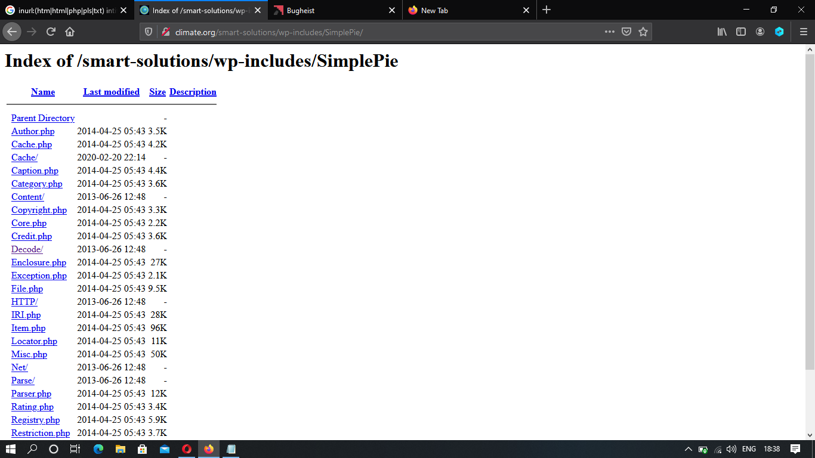Open the HTTP/ folder link
815x458 pixels.
pos(24,302)
